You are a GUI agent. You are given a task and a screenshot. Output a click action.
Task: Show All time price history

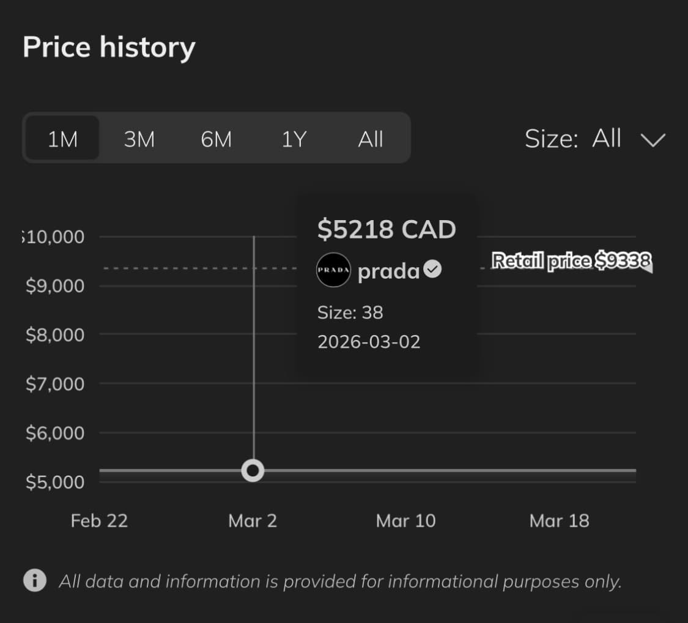(370, 139)
